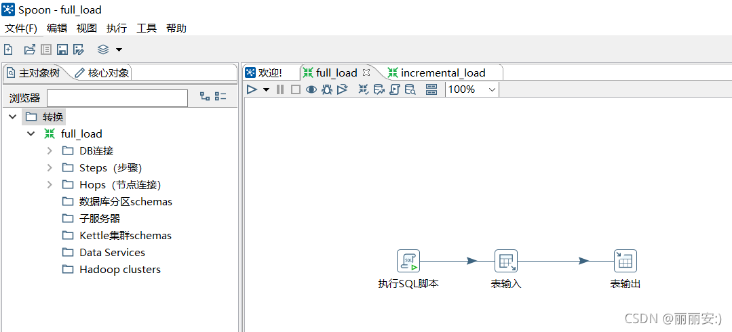Expand the DB连接 folder chevron
Viewport: 732px width, 332px height.
(x=50, y=150)
